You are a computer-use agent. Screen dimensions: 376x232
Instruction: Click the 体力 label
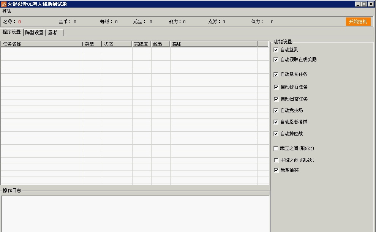(257, 22)
